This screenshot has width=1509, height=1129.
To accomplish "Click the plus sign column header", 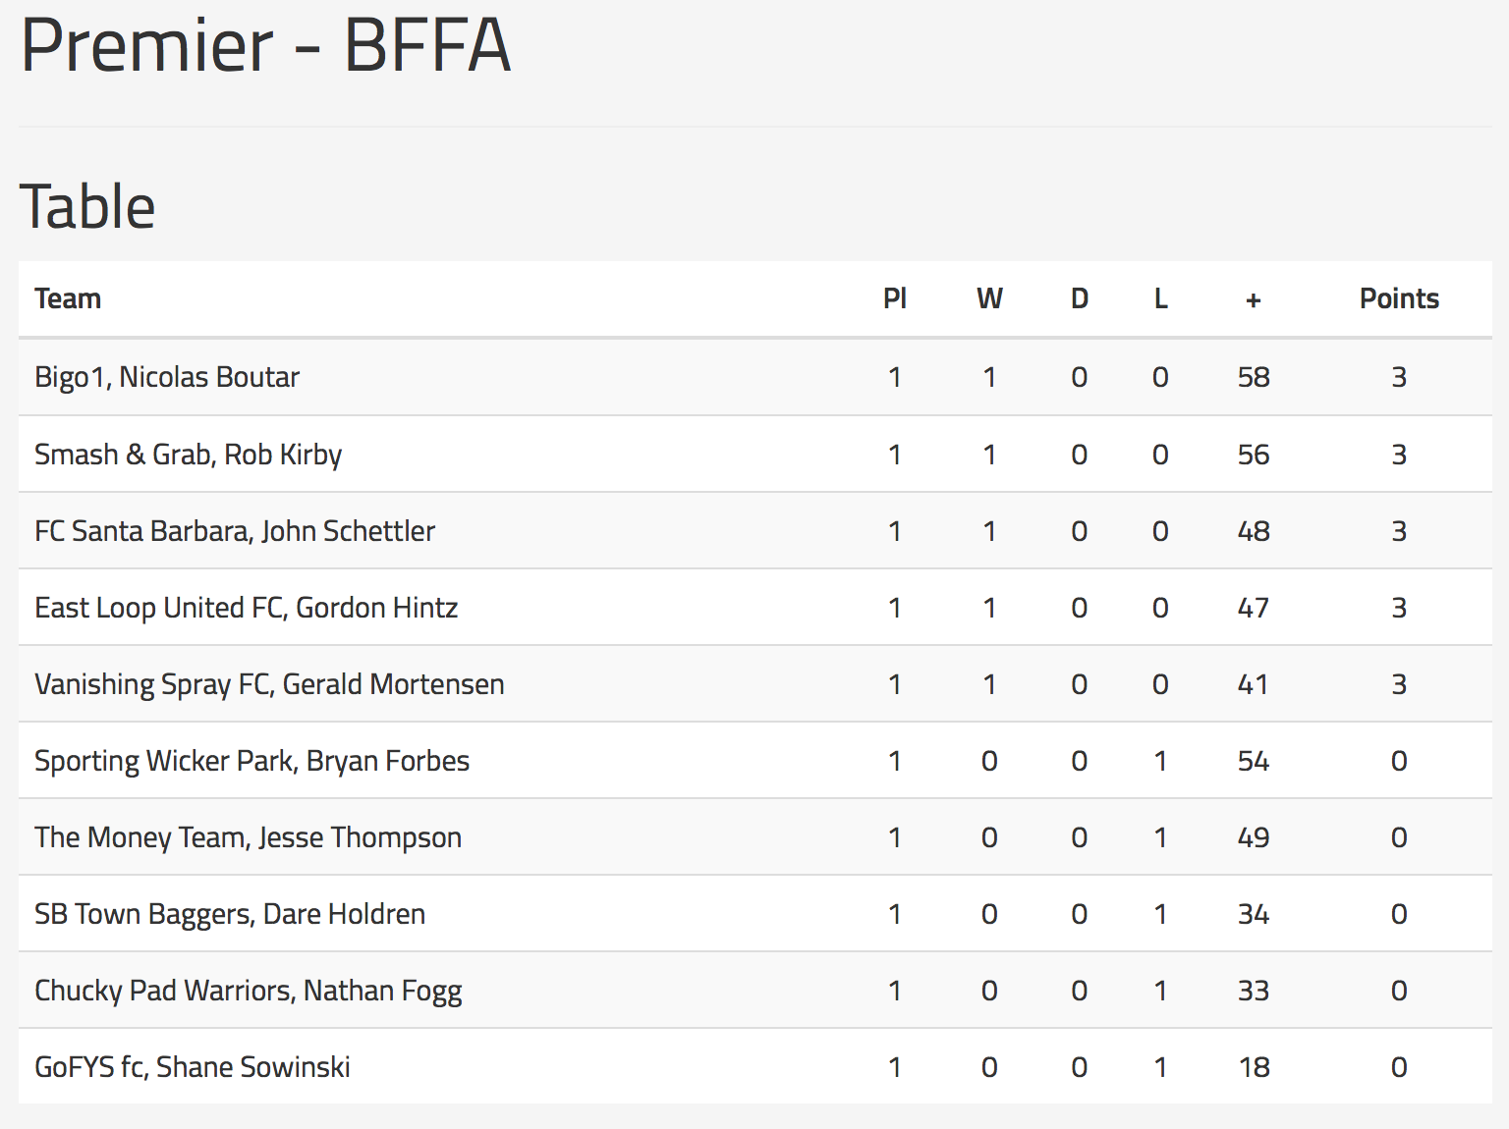I will coord(1253,300).
